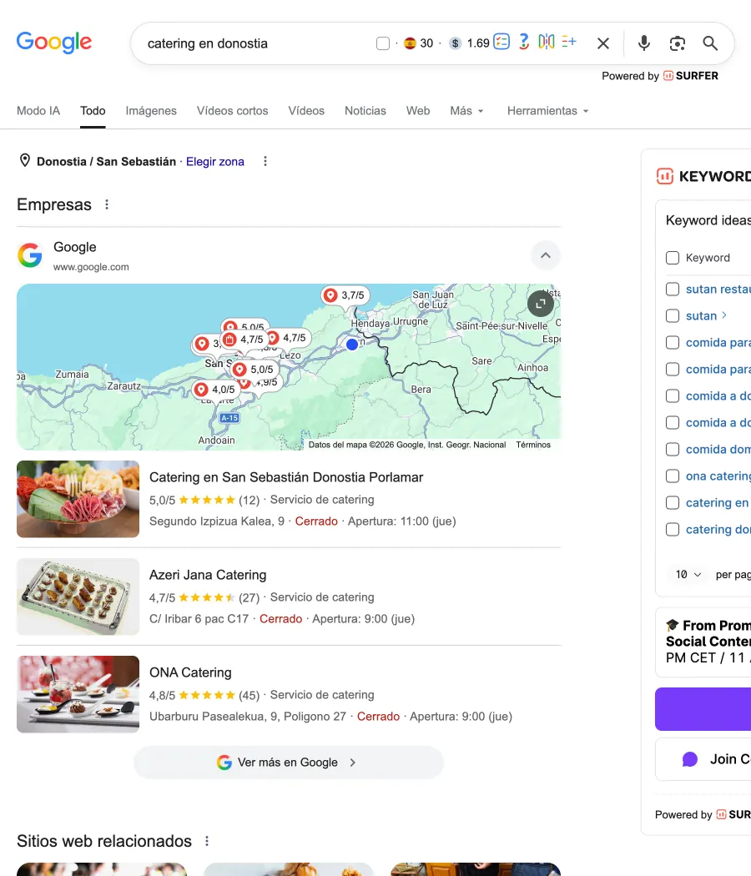Select the Todo tab
751x876 pixels.
(93, 111)
